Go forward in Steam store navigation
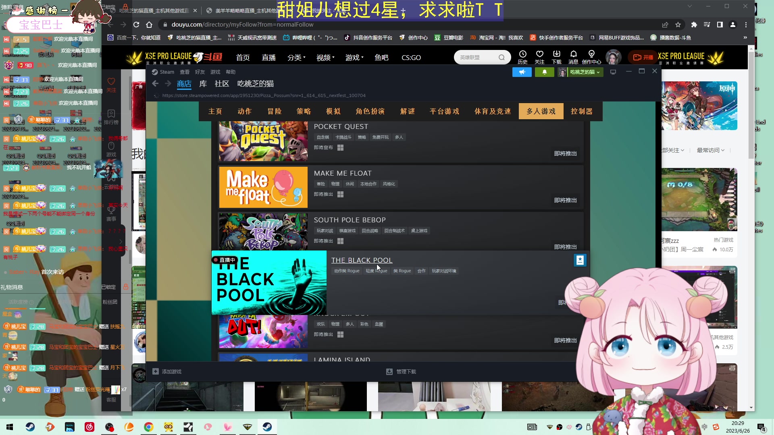 pos(168,83)
